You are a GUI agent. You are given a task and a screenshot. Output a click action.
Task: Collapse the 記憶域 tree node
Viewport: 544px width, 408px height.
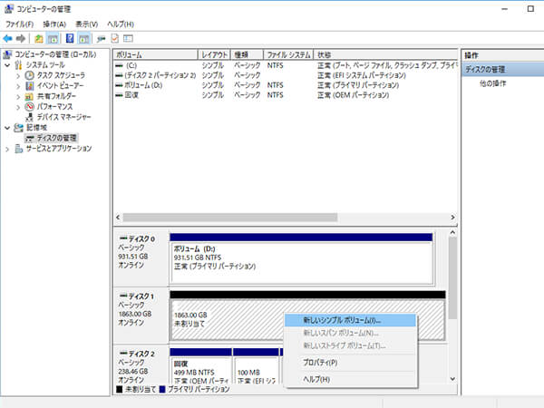7,128
